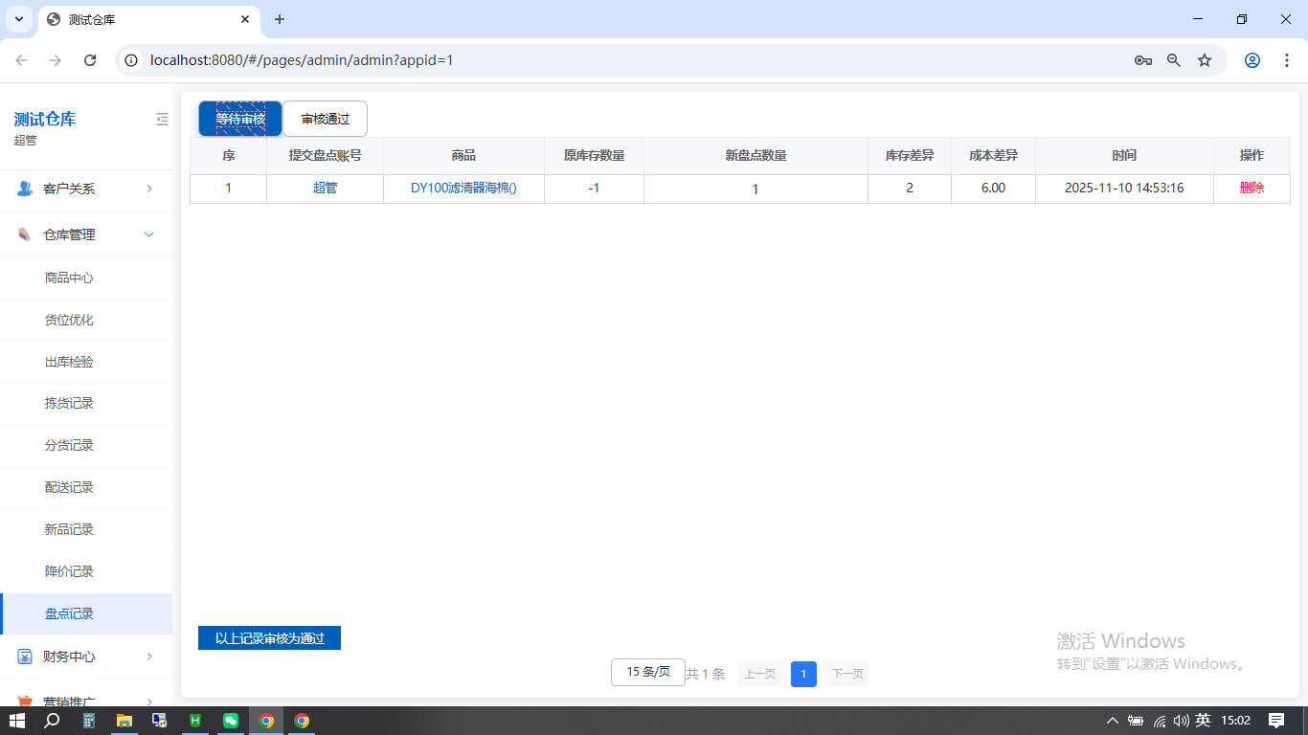The image size is (1308, 735).
Task: Open the 15 条/页 page size selector
Action: click(647, 672)
